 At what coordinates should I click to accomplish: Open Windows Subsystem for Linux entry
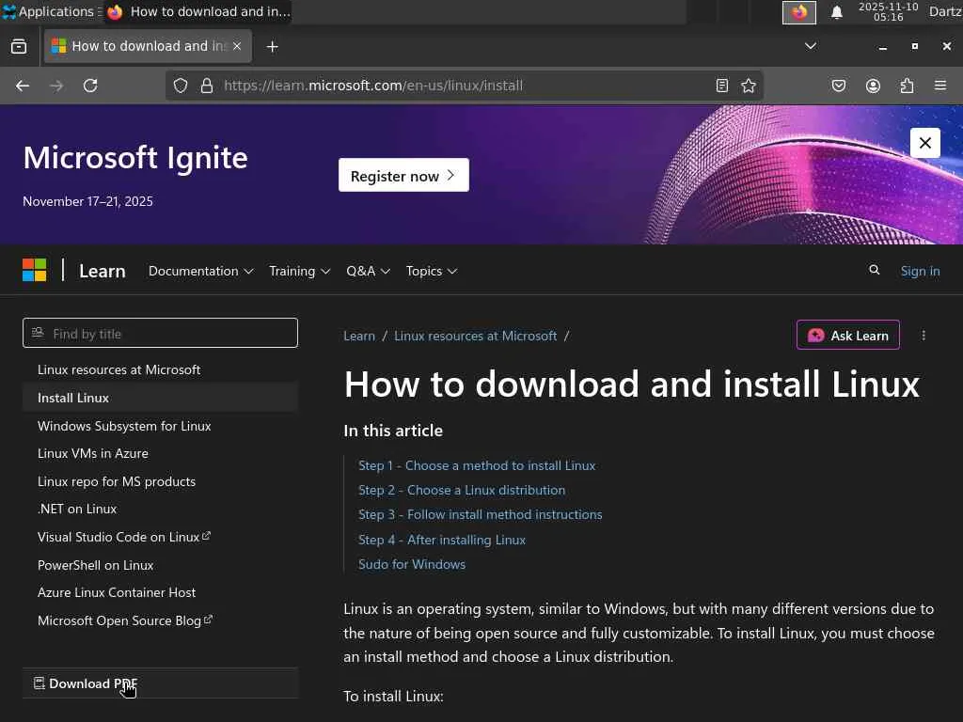(x=124, y=426)
